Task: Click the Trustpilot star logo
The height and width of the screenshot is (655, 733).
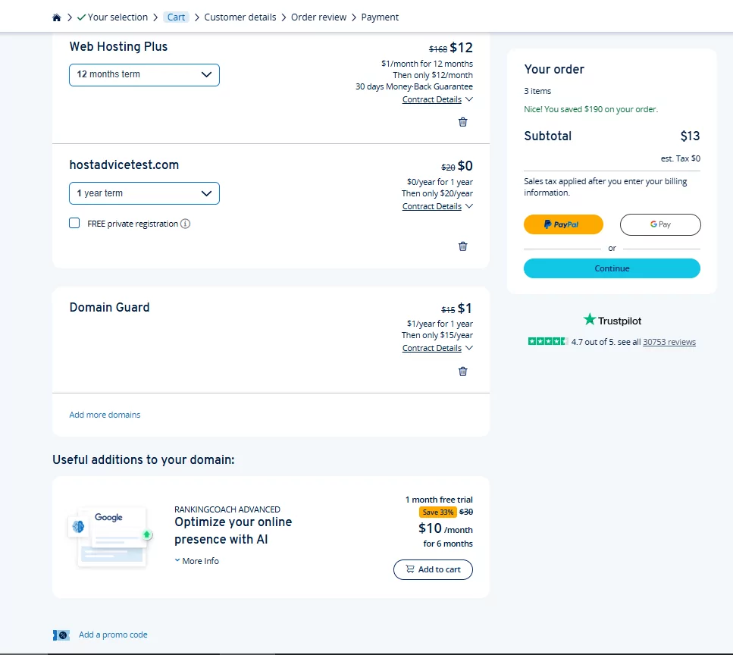Action: point(590,320)
